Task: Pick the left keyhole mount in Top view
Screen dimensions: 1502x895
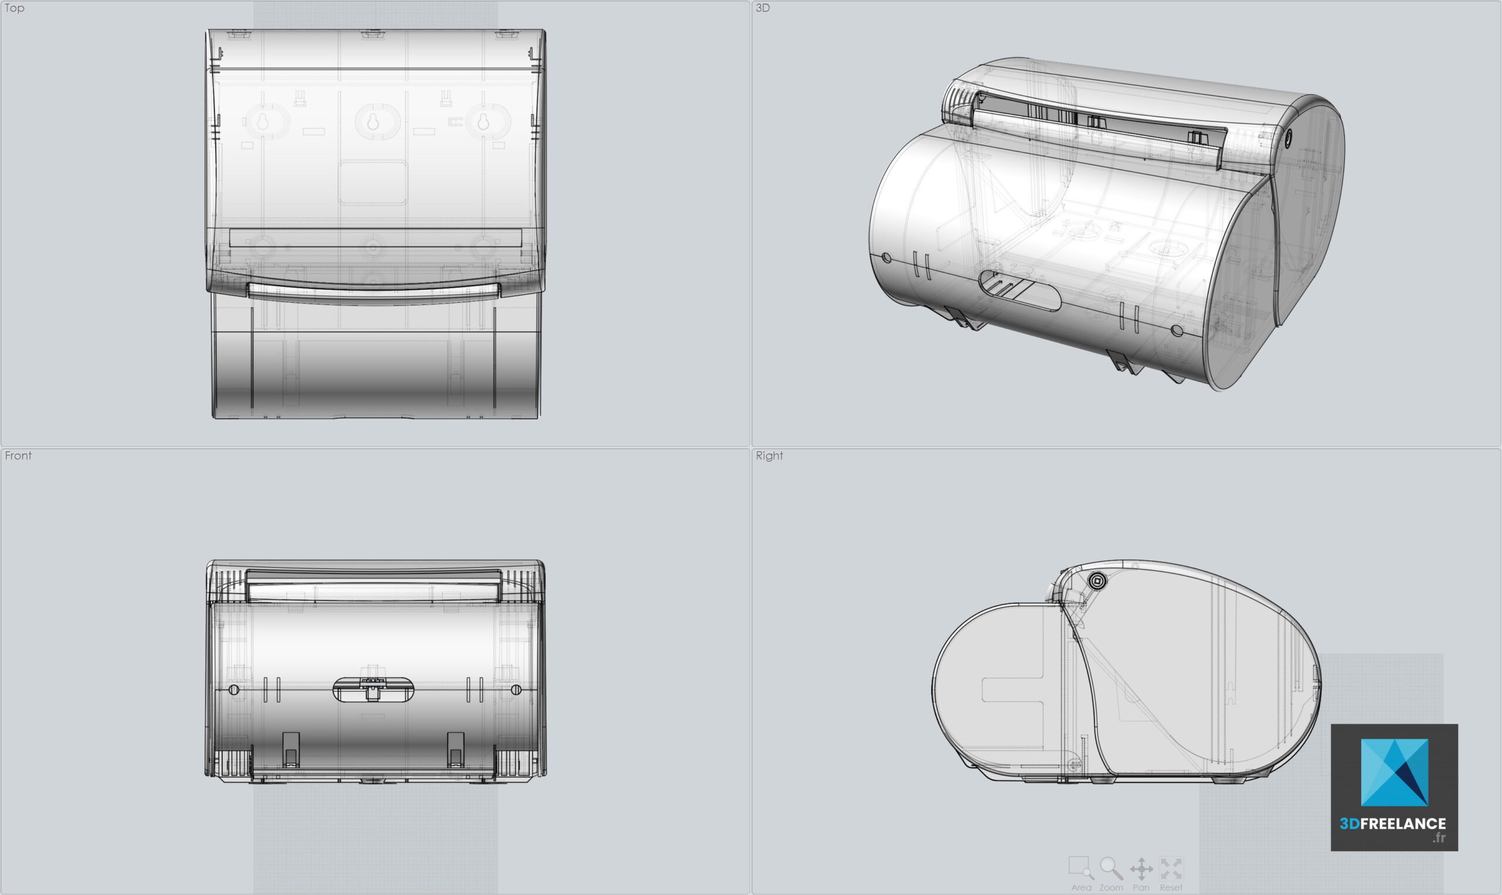Action: tap(263, 123)
